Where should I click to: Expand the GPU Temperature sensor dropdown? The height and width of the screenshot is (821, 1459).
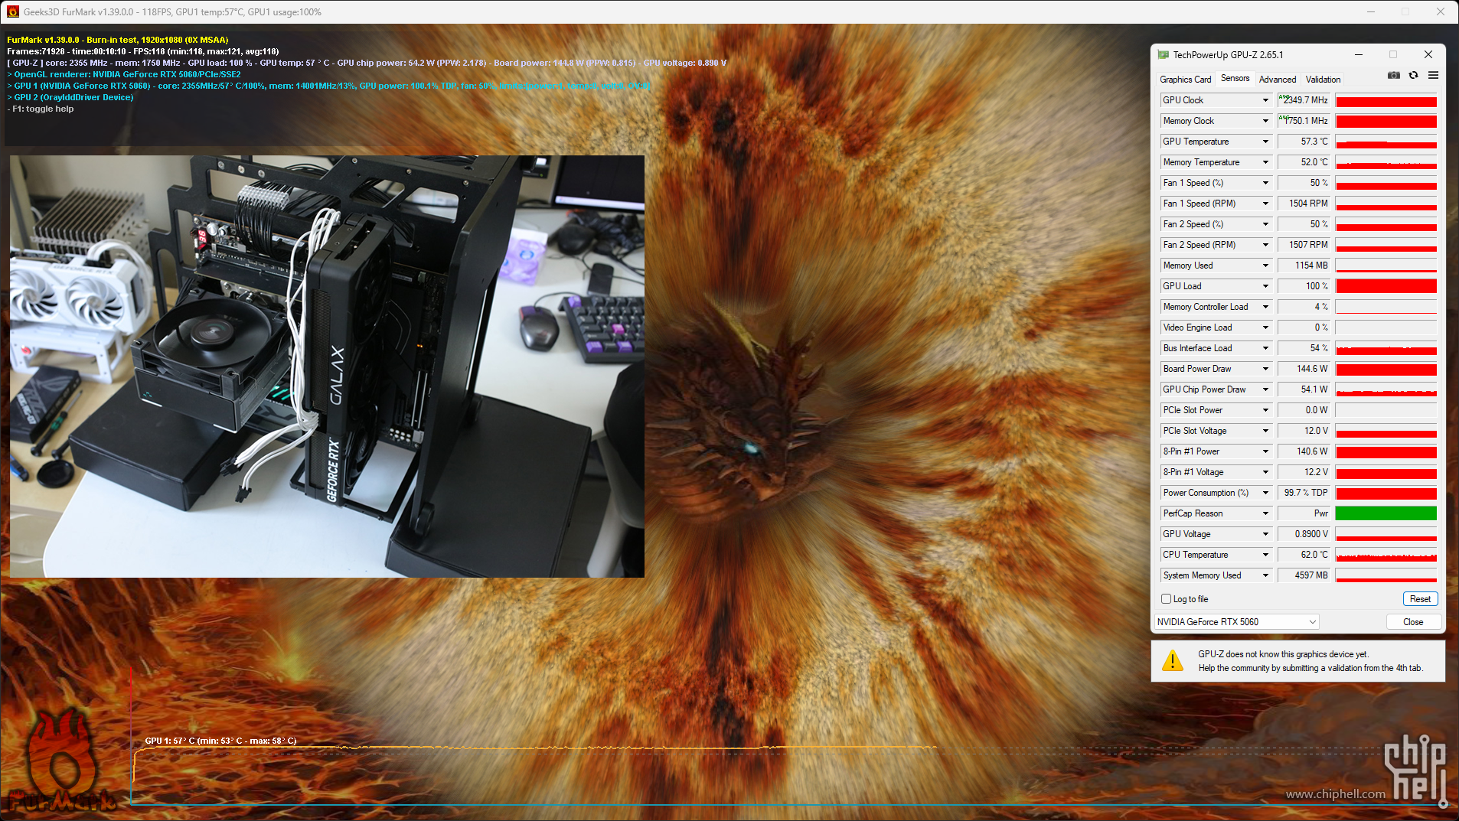[x=1265, y=142]
